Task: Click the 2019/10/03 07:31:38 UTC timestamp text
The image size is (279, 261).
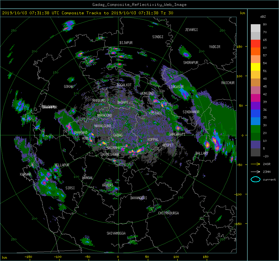Action: coord(27,13)
